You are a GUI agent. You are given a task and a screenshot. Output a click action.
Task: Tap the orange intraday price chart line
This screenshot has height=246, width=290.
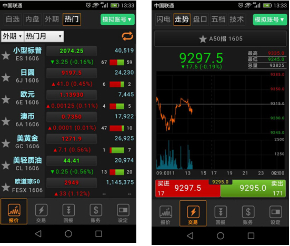(174, 114)
